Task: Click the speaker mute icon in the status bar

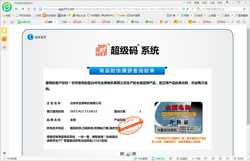Action: click(227, 159)
